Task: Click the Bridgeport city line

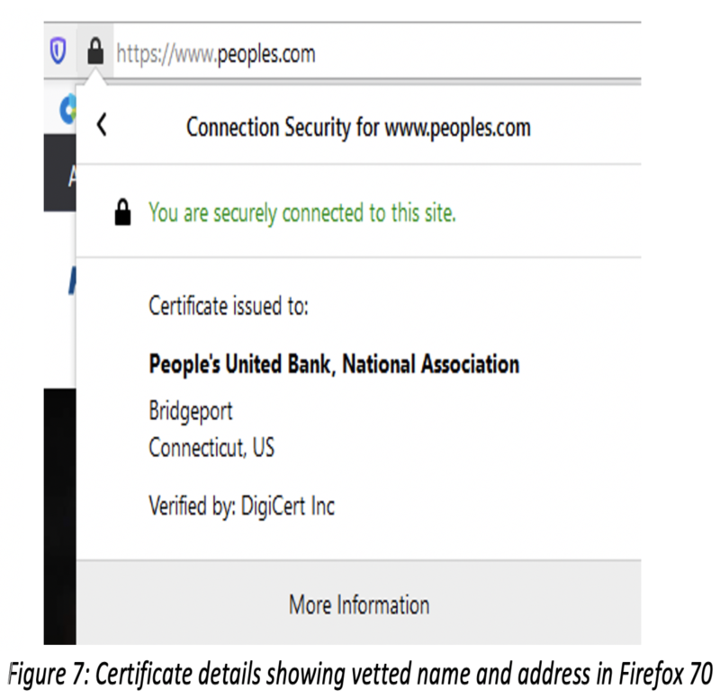Action: click(191, 411)
